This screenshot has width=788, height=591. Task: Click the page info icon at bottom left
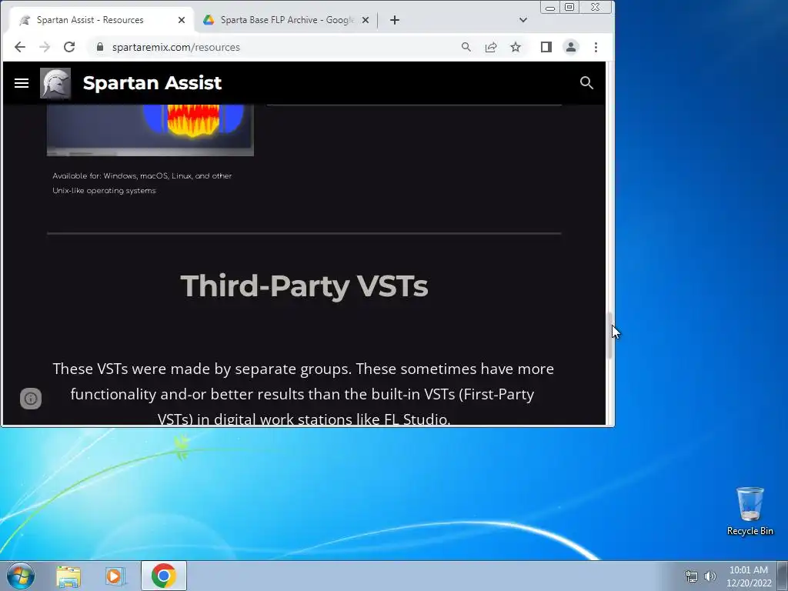(x=31, y=399)
